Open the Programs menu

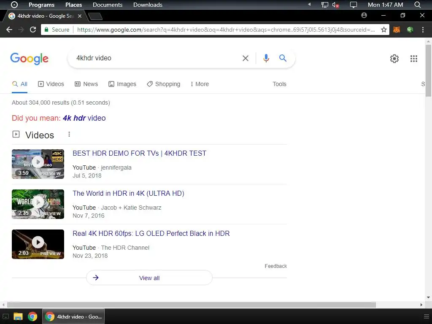tap(42, 5)
